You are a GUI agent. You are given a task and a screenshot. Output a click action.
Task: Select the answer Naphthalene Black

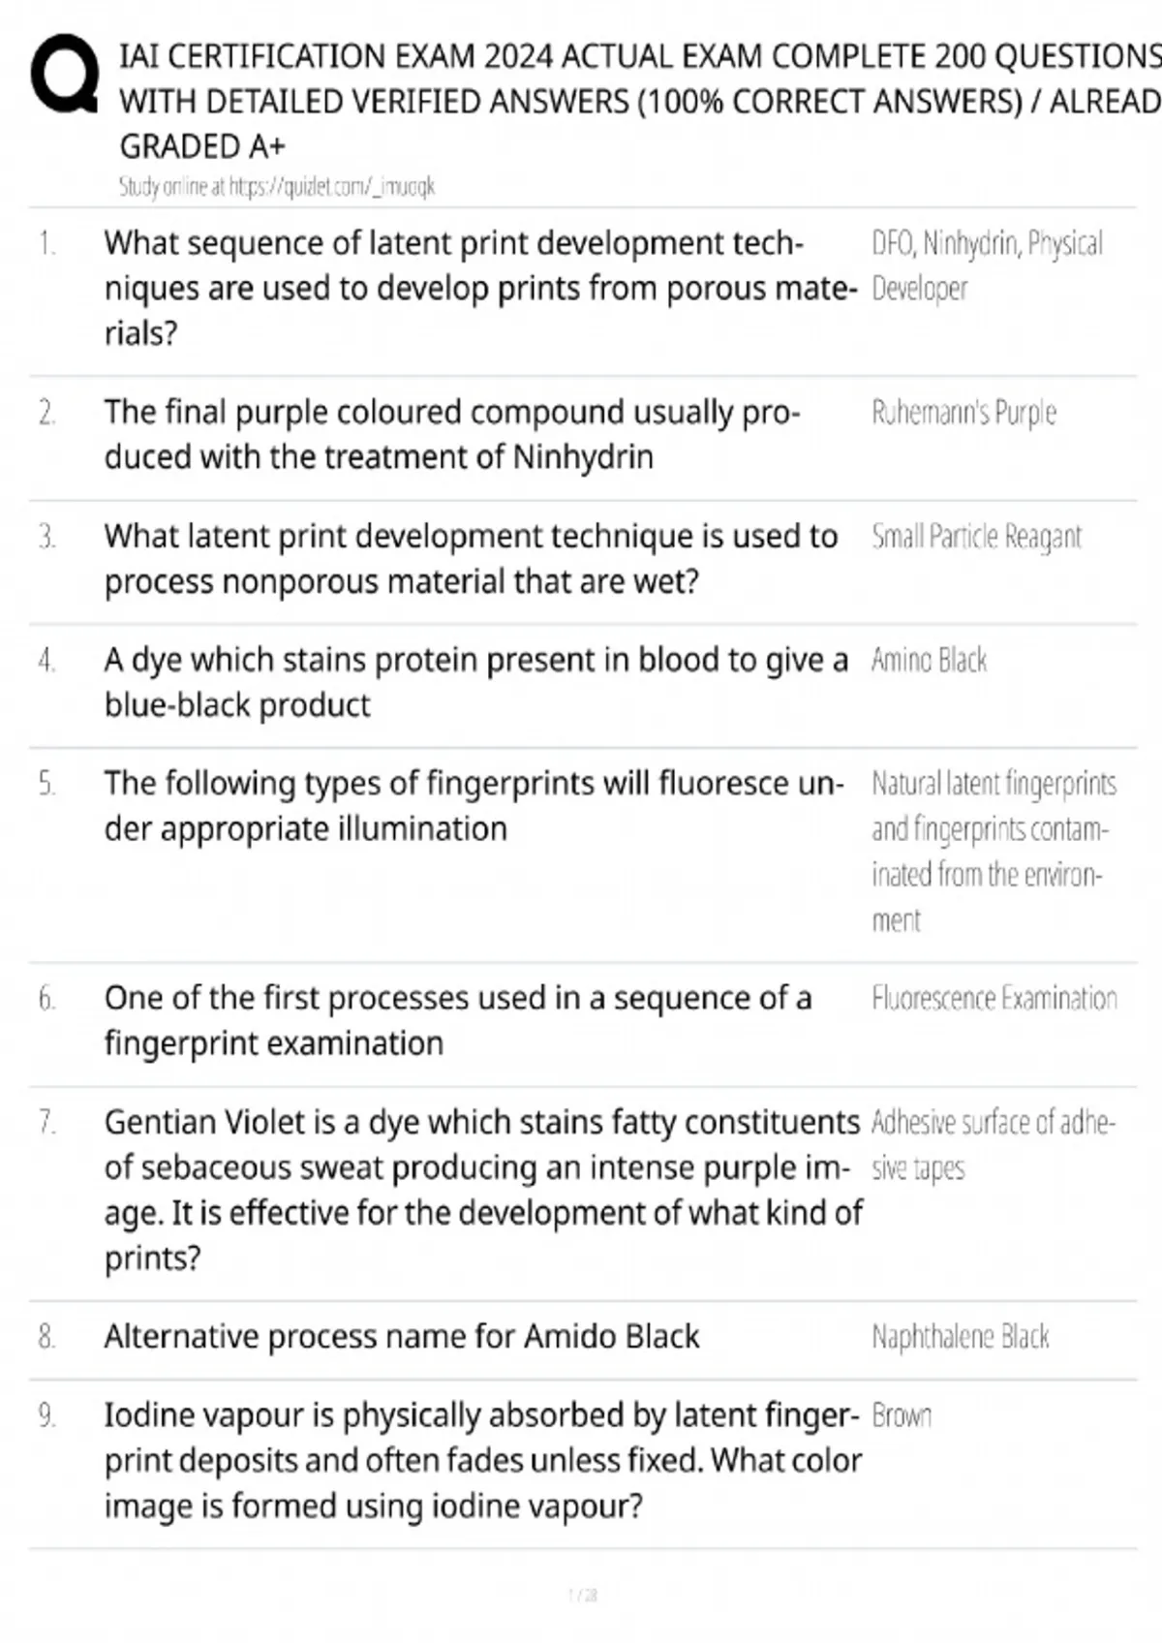[960, 1337]
